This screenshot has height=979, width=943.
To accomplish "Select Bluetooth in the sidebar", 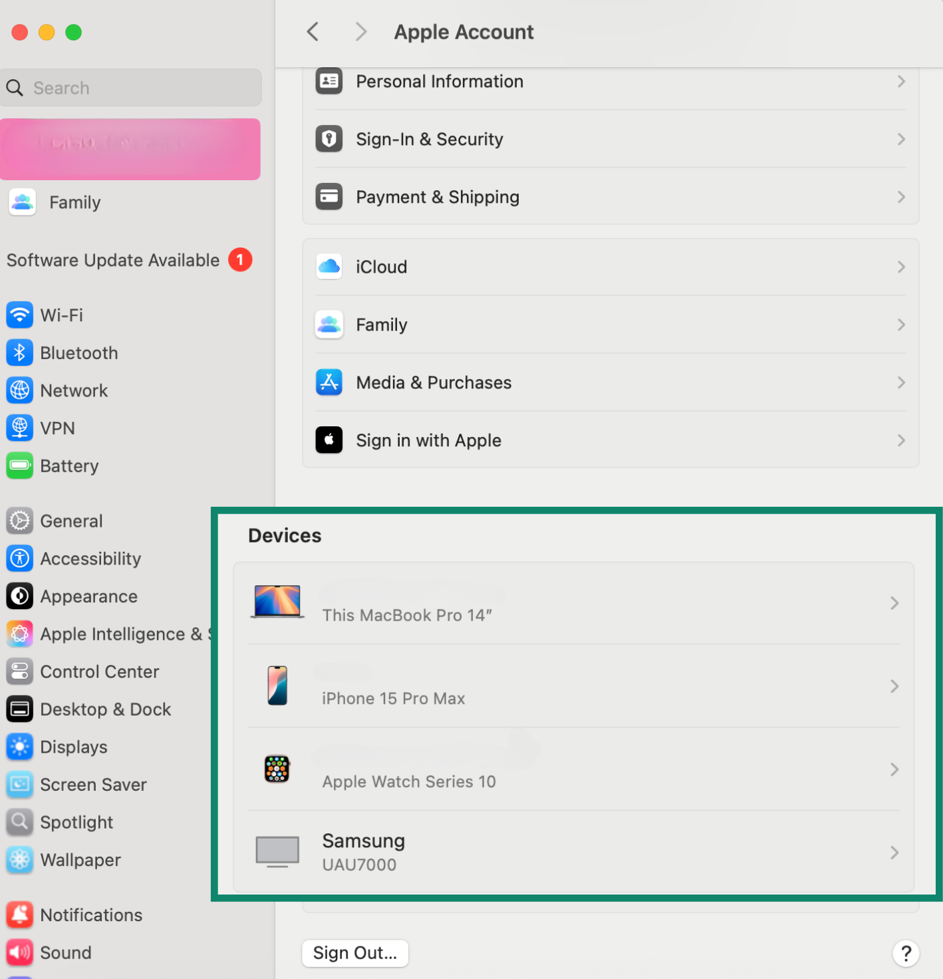I will (78, 352).
